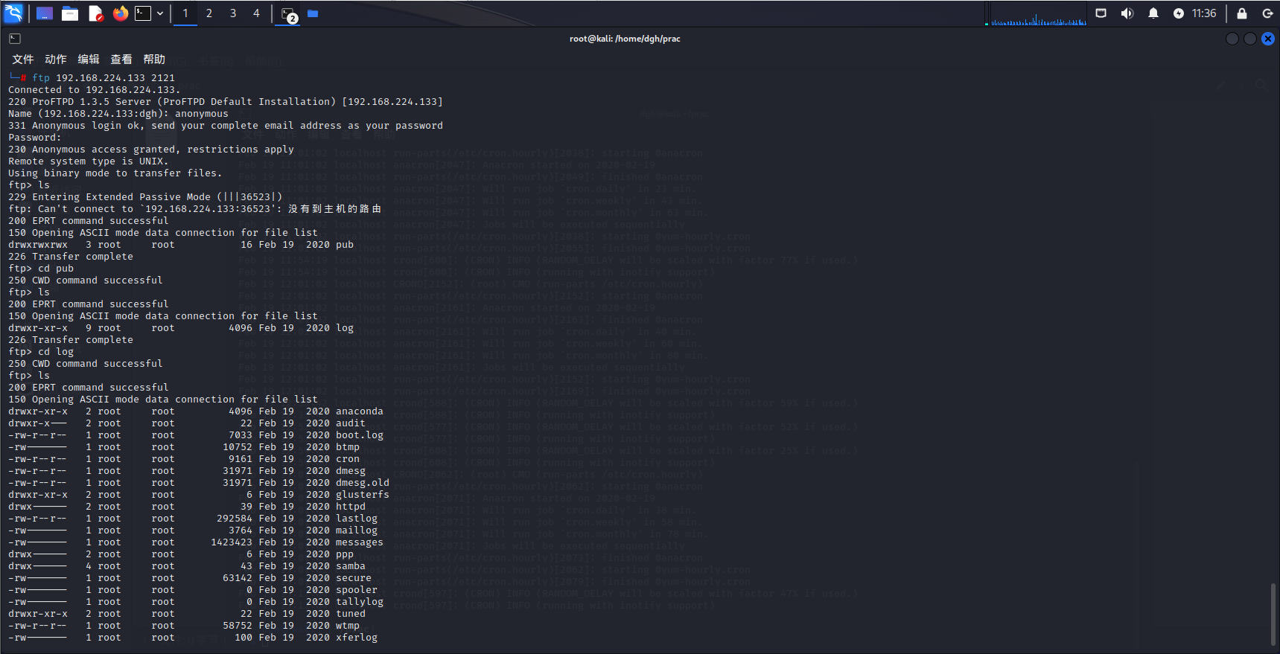Open the 编辑 menu
This screenshot has height=654, width=1280.
coord(89,60)
